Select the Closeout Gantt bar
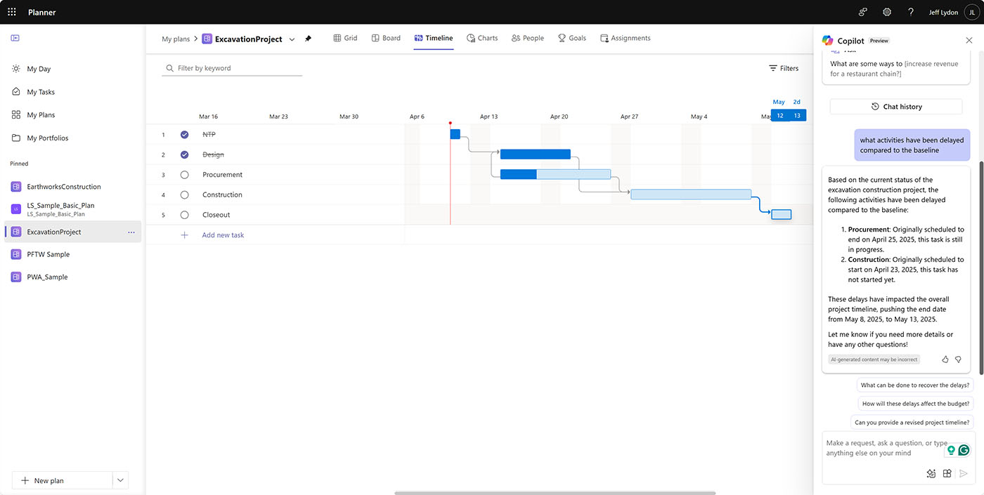 [781, 214]
